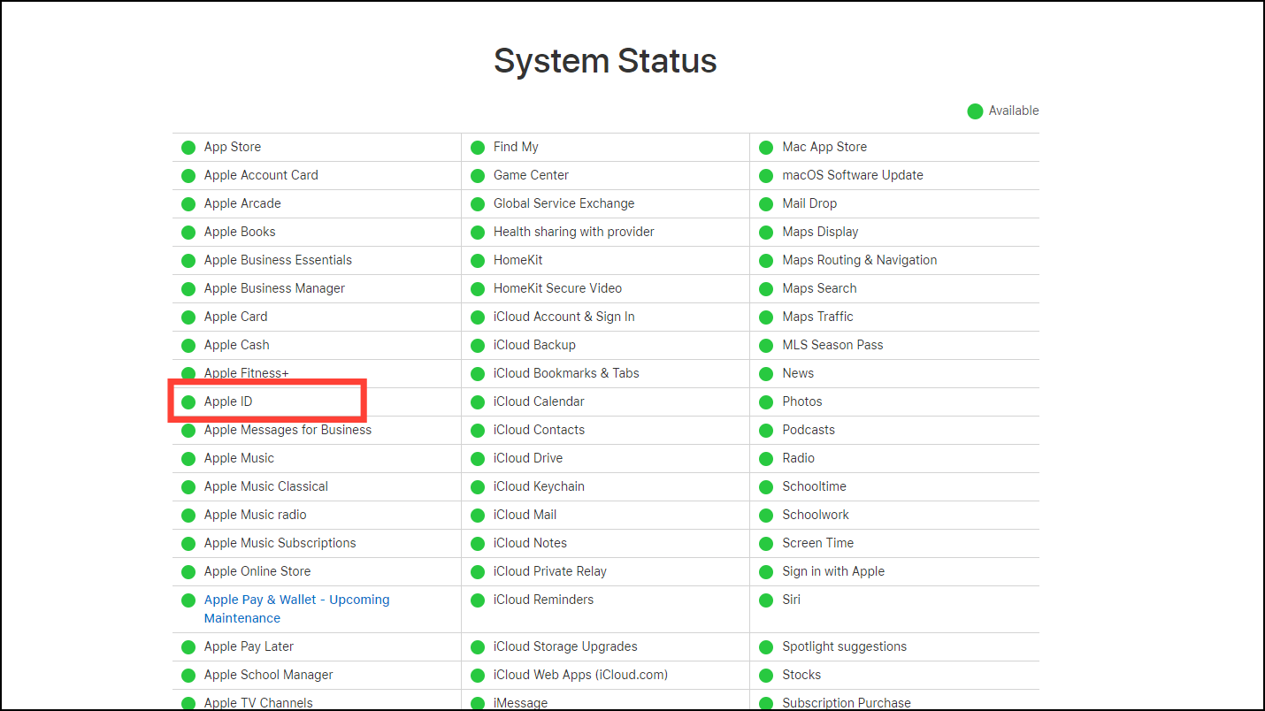The image size is (1265, 711).
Task: Click the green status dot beside App Store
Action: point(188,148)
